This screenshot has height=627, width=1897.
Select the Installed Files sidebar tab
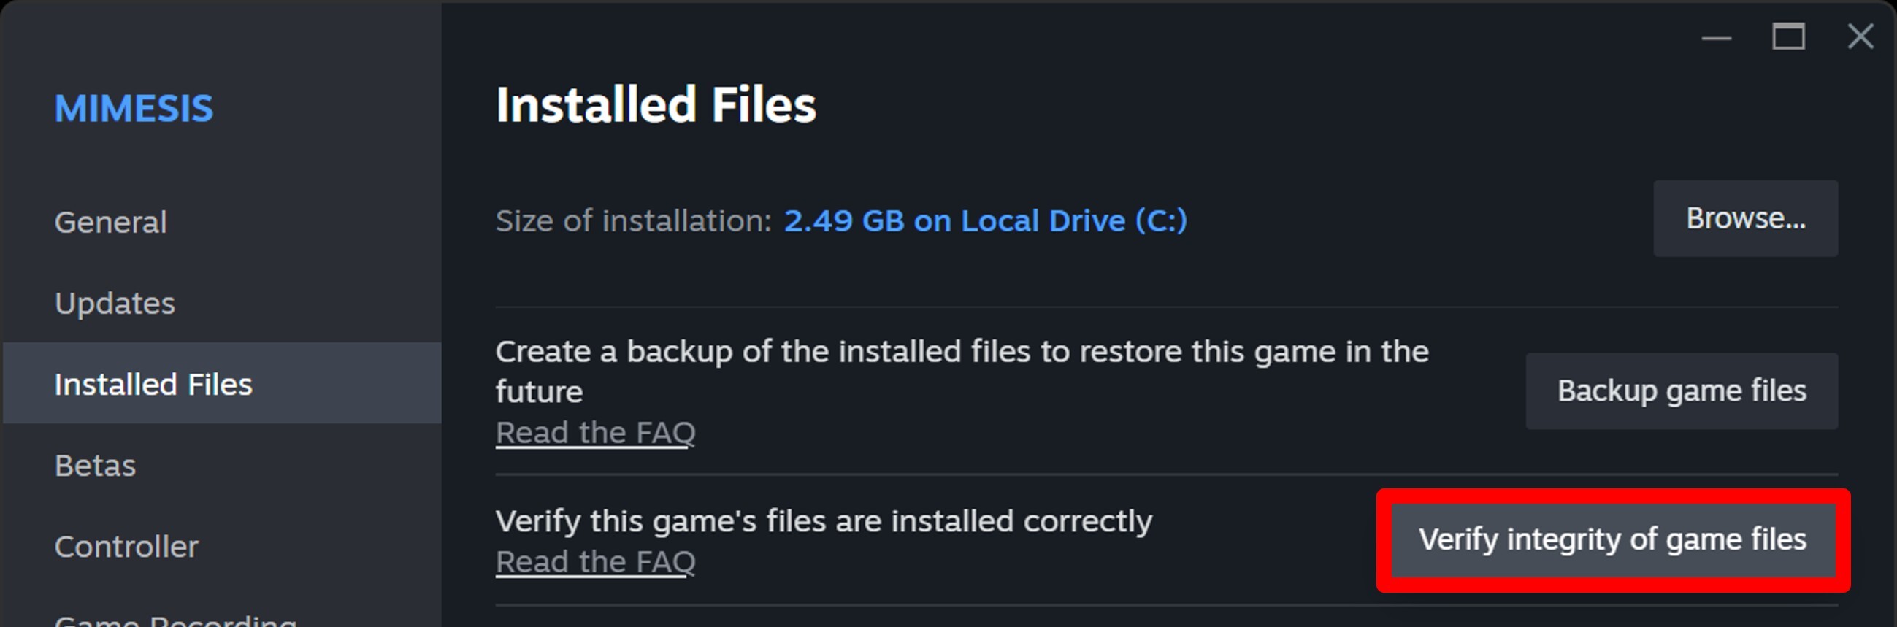pyautogui.click(x=153, y=384)
